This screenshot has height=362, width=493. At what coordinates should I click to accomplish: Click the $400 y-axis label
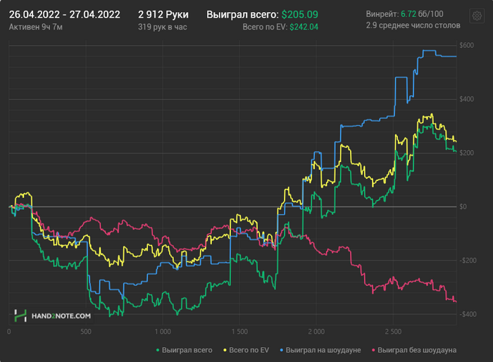[x=466, y=99]
